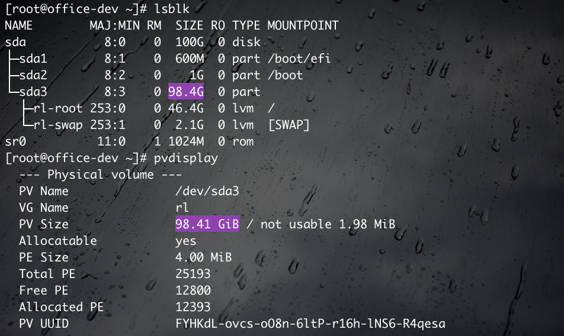Click the sda2 partition entry
Image resolution: width=564 pixels, height=336 pixels.
(x=33, y=75)
